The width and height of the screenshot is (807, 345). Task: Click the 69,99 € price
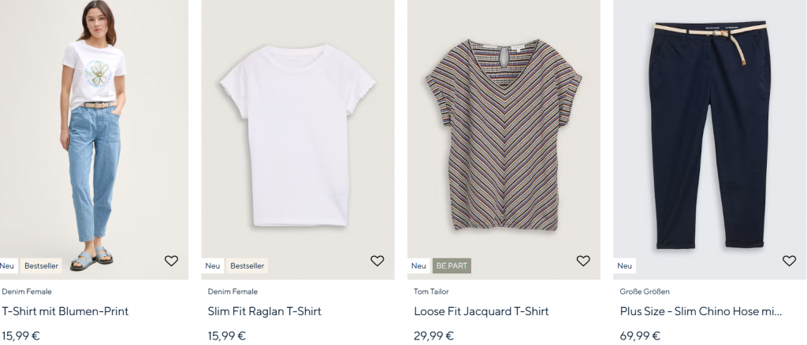(x=640, y=336)
